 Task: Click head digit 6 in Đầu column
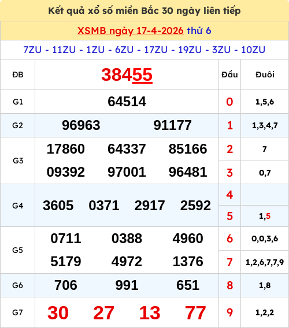[229, 238]
